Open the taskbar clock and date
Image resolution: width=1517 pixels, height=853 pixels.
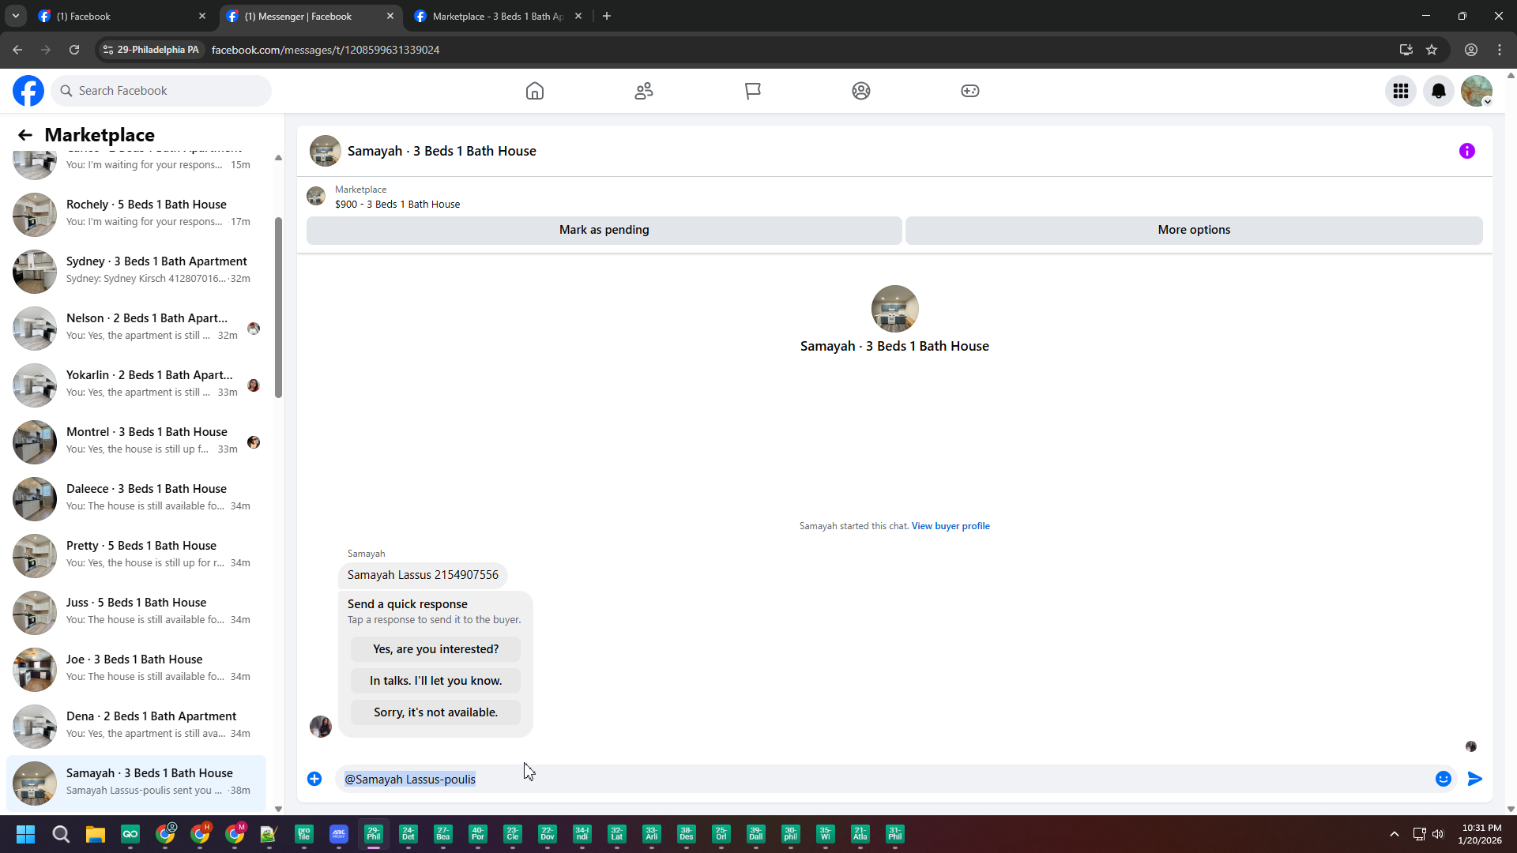(x=1481, y=834)
